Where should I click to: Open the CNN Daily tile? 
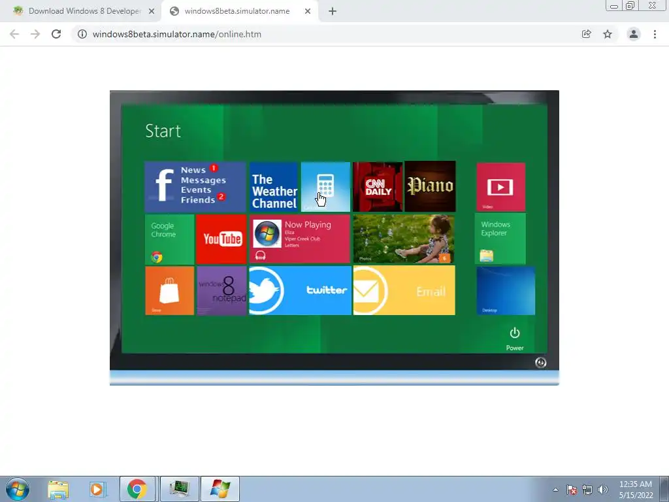(x=378, y=187)
